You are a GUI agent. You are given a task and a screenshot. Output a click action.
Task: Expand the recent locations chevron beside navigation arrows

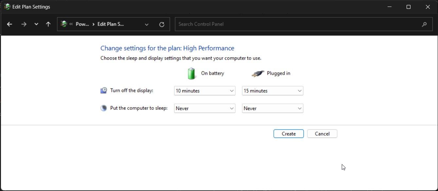(x=36, y=24)
